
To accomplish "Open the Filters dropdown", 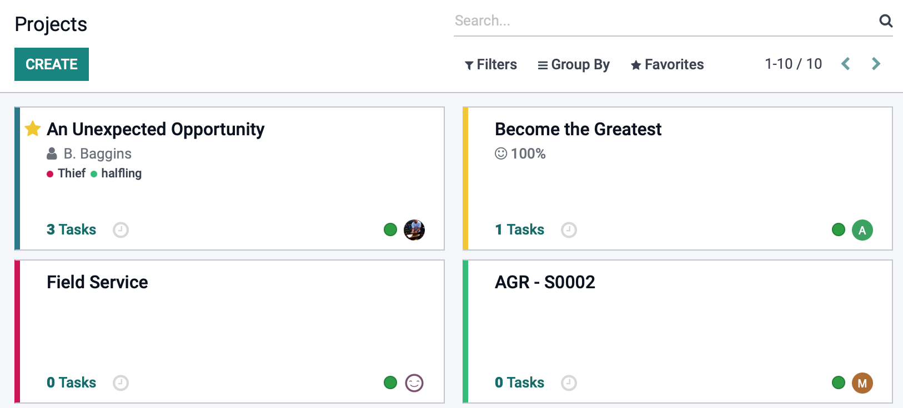I will coord(491,65).
